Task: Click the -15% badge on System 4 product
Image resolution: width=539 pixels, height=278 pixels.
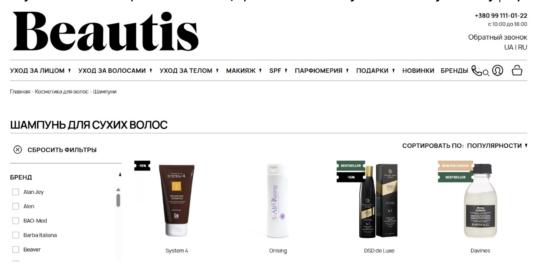Action: (142, 166)
